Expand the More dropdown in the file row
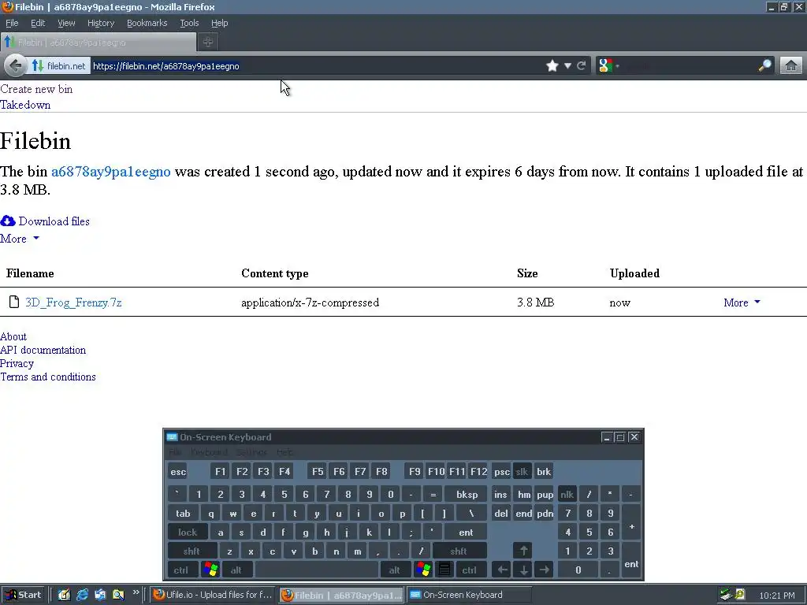This screenshot has height=605, width=807. point(742,302)
